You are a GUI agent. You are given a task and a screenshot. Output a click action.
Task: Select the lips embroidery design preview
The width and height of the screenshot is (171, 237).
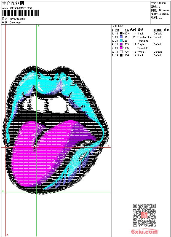click(x=55, y=130)
